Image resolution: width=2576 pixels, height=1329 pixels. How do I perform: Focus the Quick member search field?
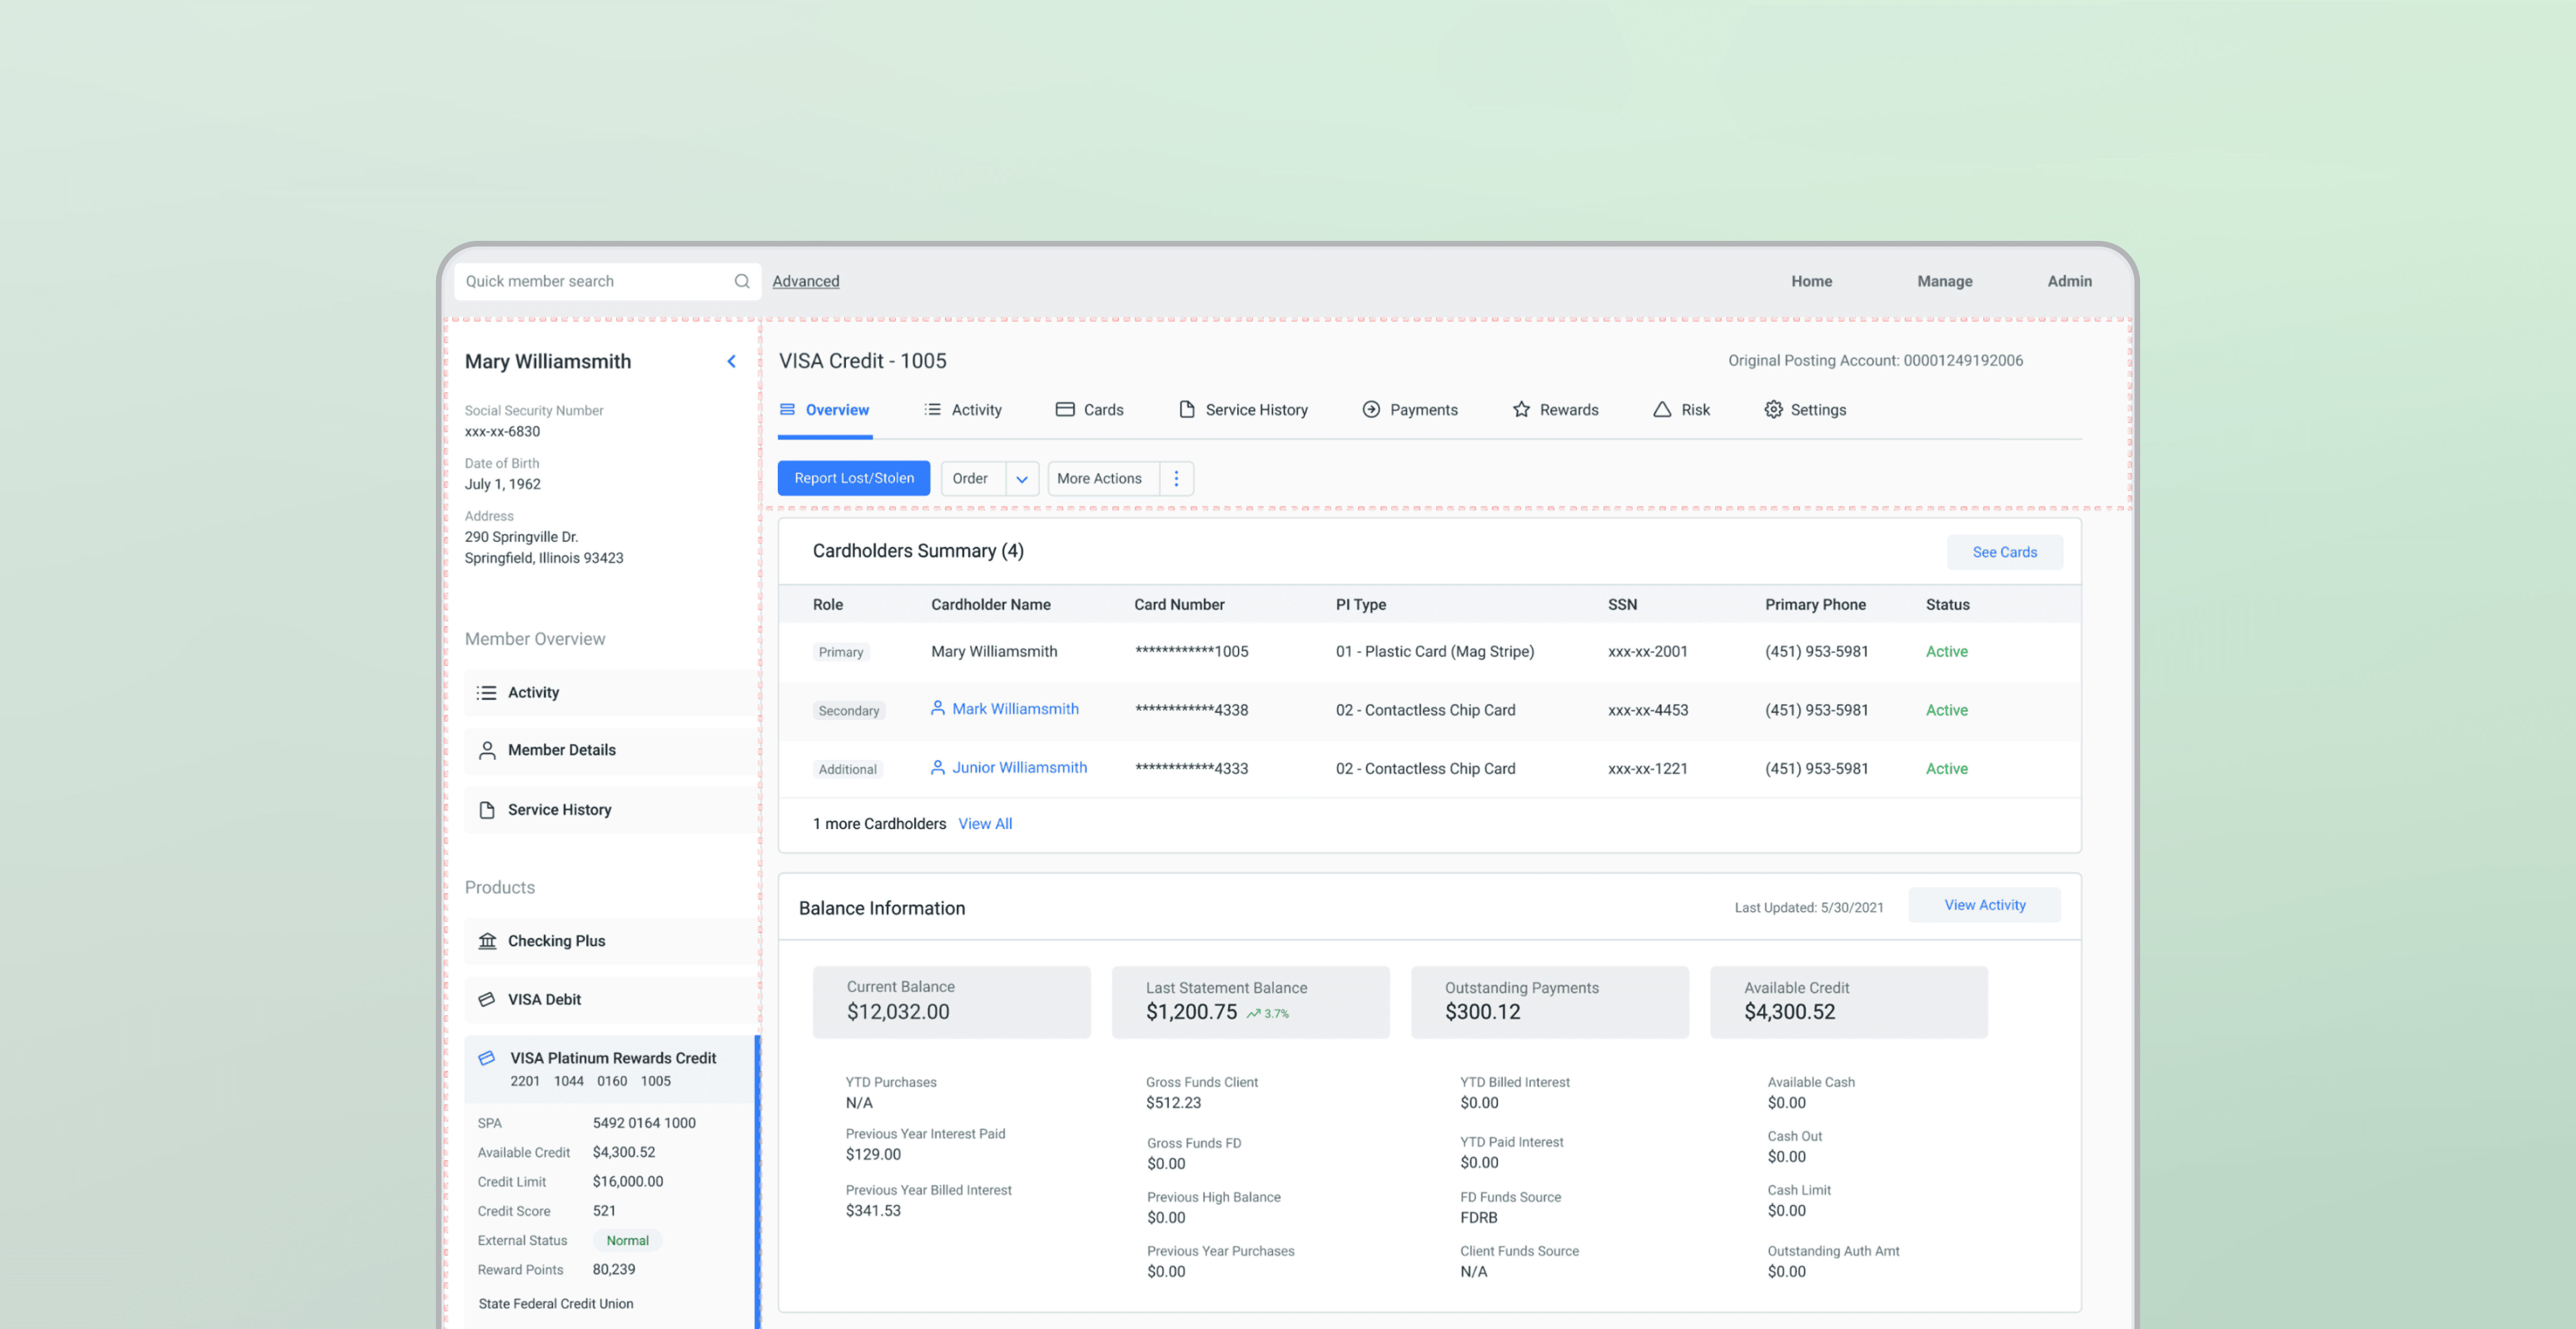point(607,282)
